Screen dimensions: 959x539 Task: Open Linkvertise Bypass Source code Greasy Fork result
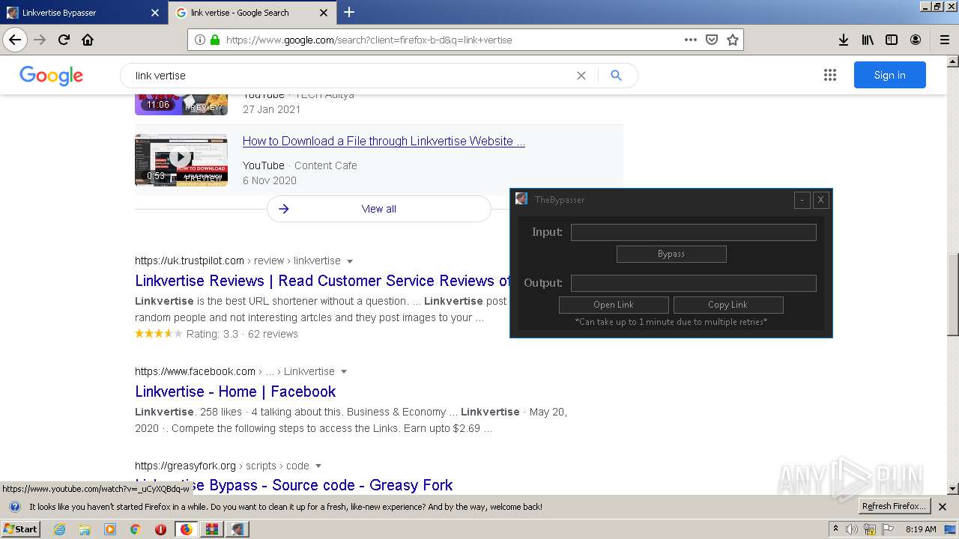pos(294,485)
